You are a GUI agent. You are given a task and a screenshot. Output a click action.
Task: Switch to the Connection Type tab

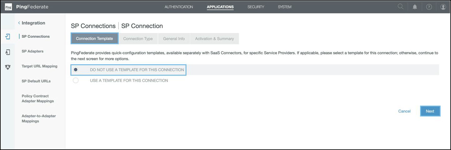coord(138,39)
